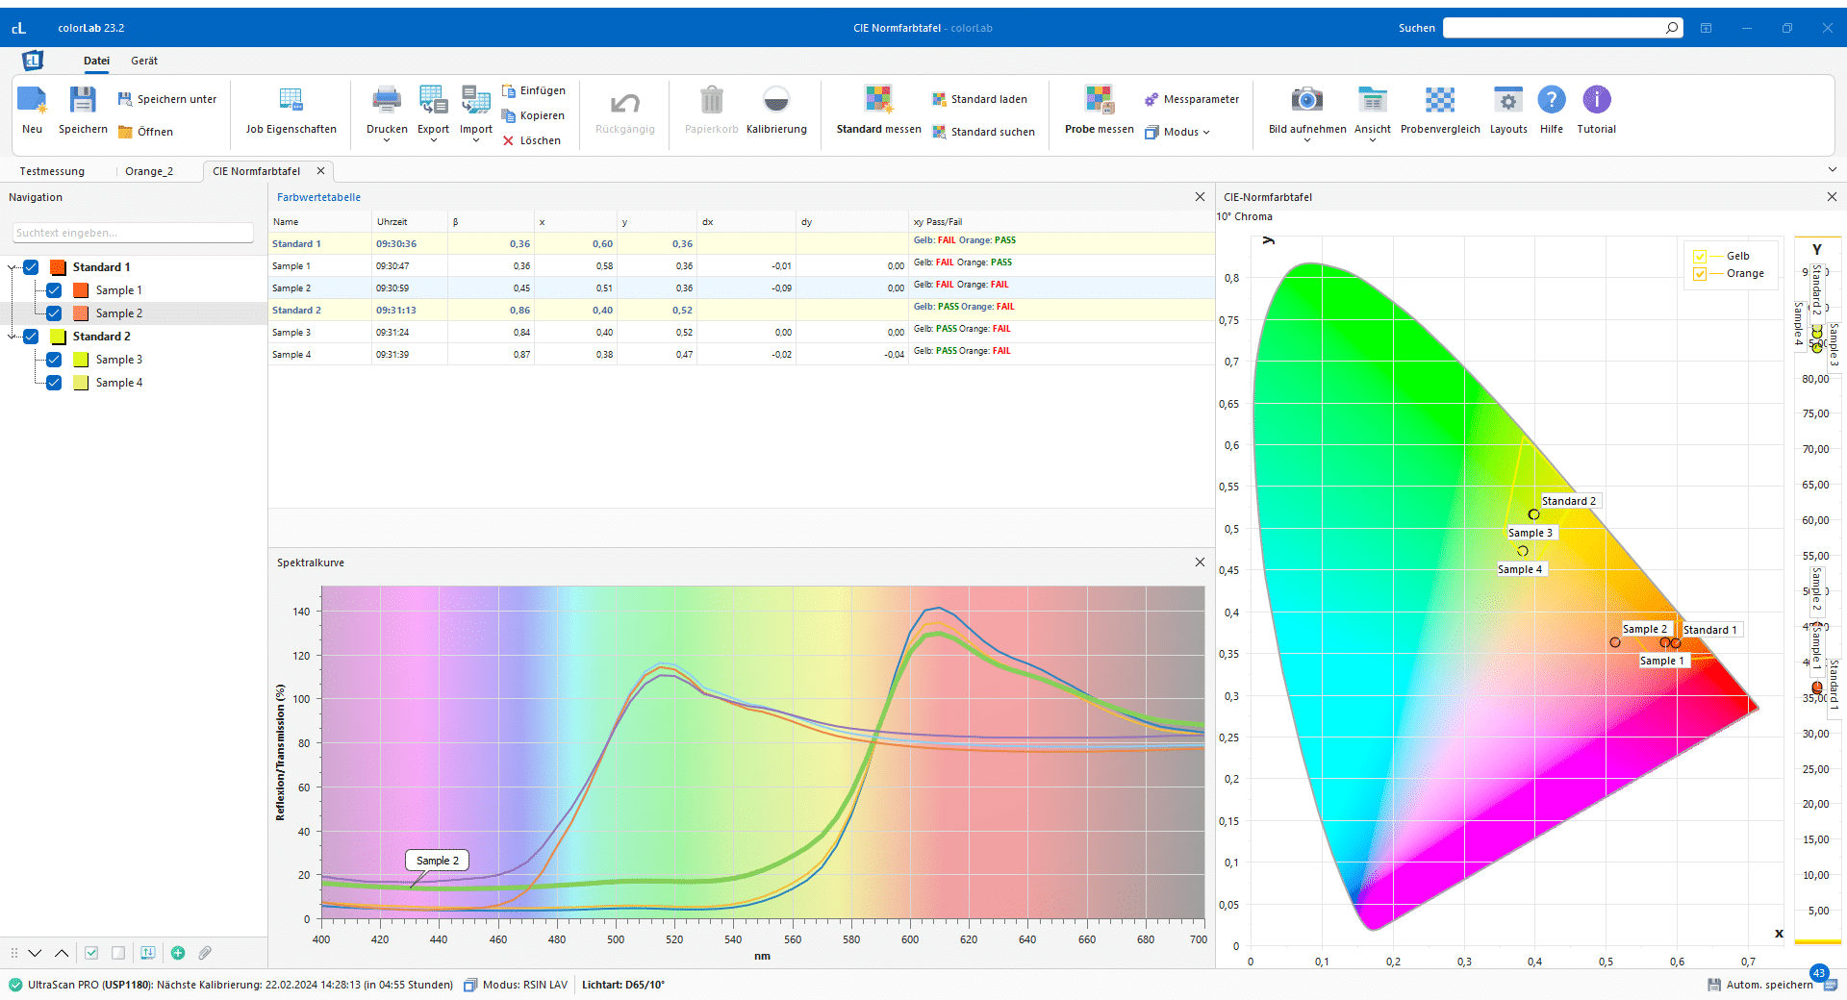
Task: Click Probe messen
Action: pos(1099,110)
